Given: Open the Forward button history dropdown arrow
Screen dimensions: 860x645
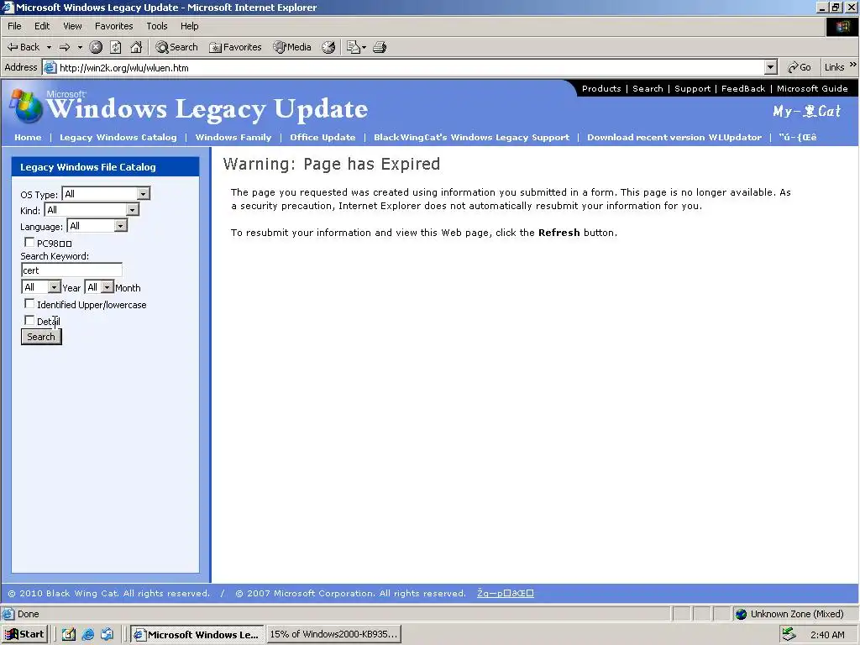Looking at the screenshot, I should [80, 47].
